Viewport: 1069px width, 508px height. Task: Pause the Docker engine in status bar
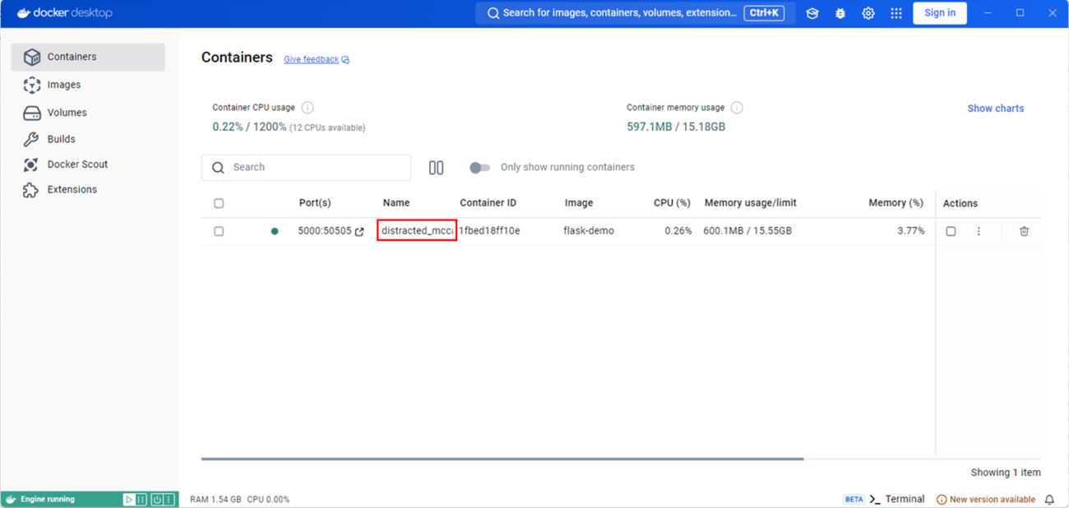tap(141, 499)
